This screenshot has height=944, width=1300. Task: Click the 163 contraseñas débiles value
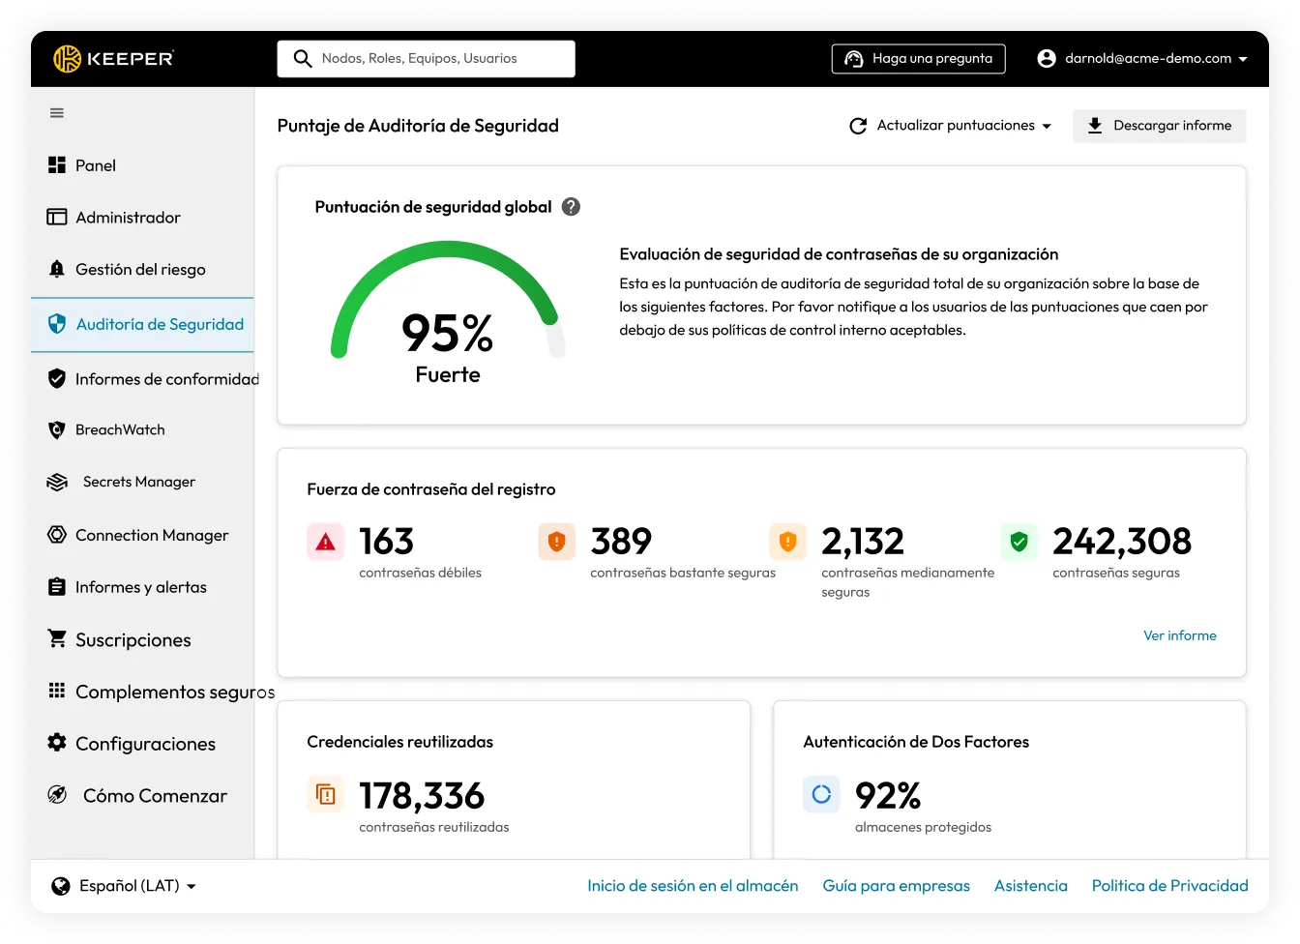tap(386, 542)
